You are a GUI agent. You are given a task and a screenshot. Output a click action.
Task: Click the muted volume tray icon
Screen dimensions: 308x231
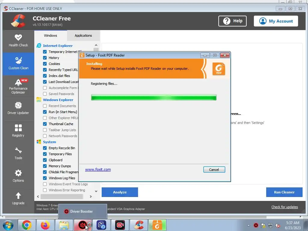(278, 226)
